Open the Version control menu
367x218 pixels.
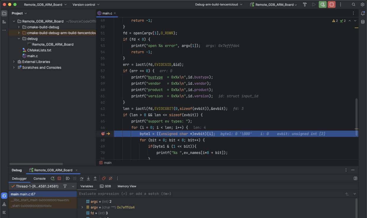tap(86, 4)
